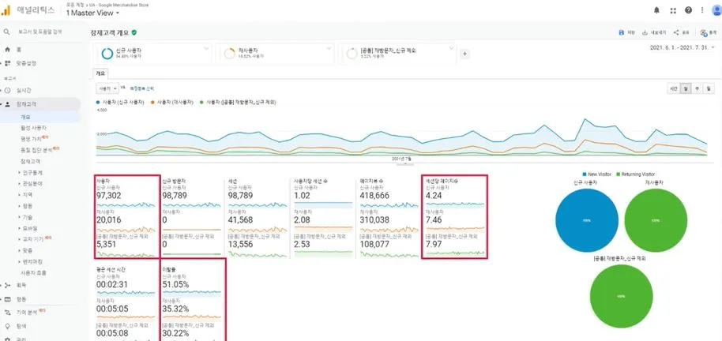Open the 재방문자_신규 제외 segment dropdown arrow
Viewport: 722px width, 341px height.
pos(451,48)
